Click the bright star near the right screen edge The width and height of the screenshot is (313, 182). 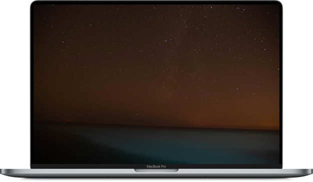(x=278, y=69)
